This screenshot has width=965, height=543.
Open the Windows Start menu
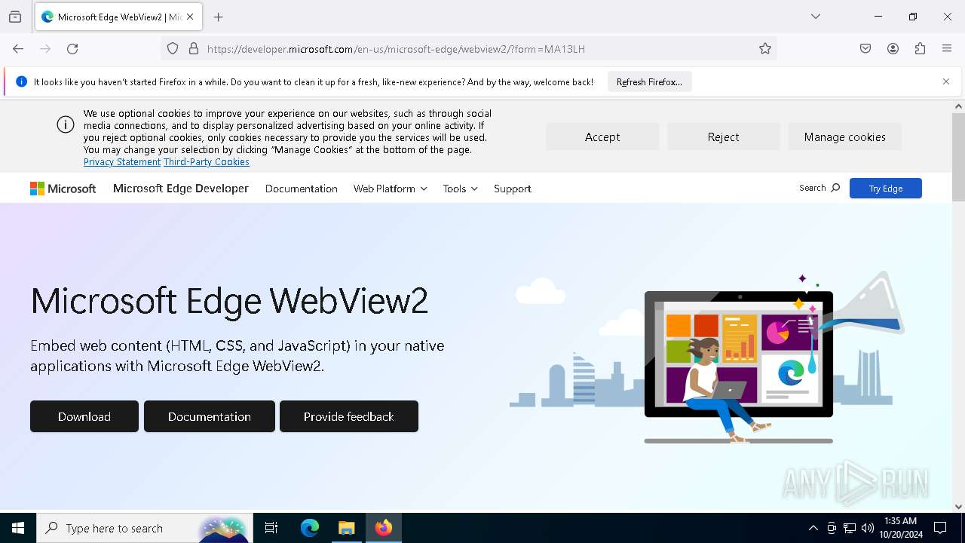click(18, 528)
